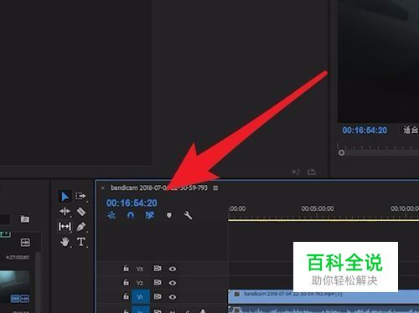Jump to 00:10:00:00 on time ruler
This screenshot has height=313, width=419.
405,208
